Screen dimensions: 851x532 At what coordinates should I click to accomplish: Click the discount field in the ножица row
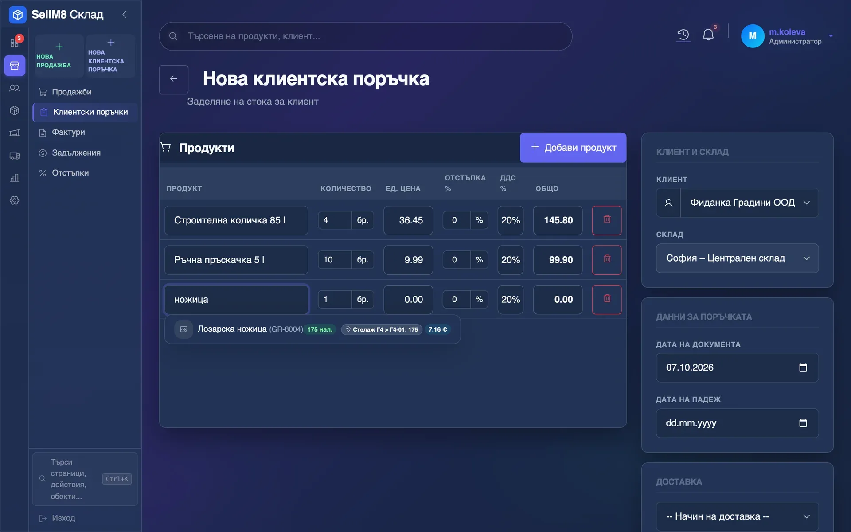(457, 300)
